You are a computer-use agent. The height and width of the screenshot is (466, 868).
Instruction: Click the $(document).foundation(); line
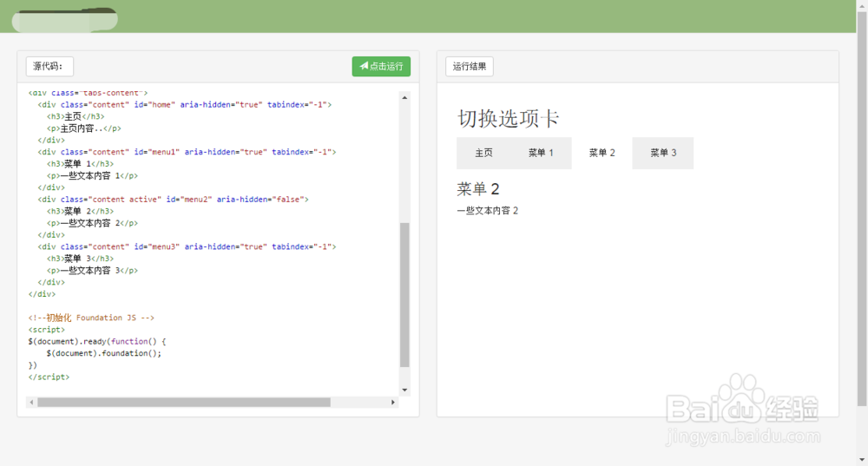pyautogui.click(x=104, y=354)
